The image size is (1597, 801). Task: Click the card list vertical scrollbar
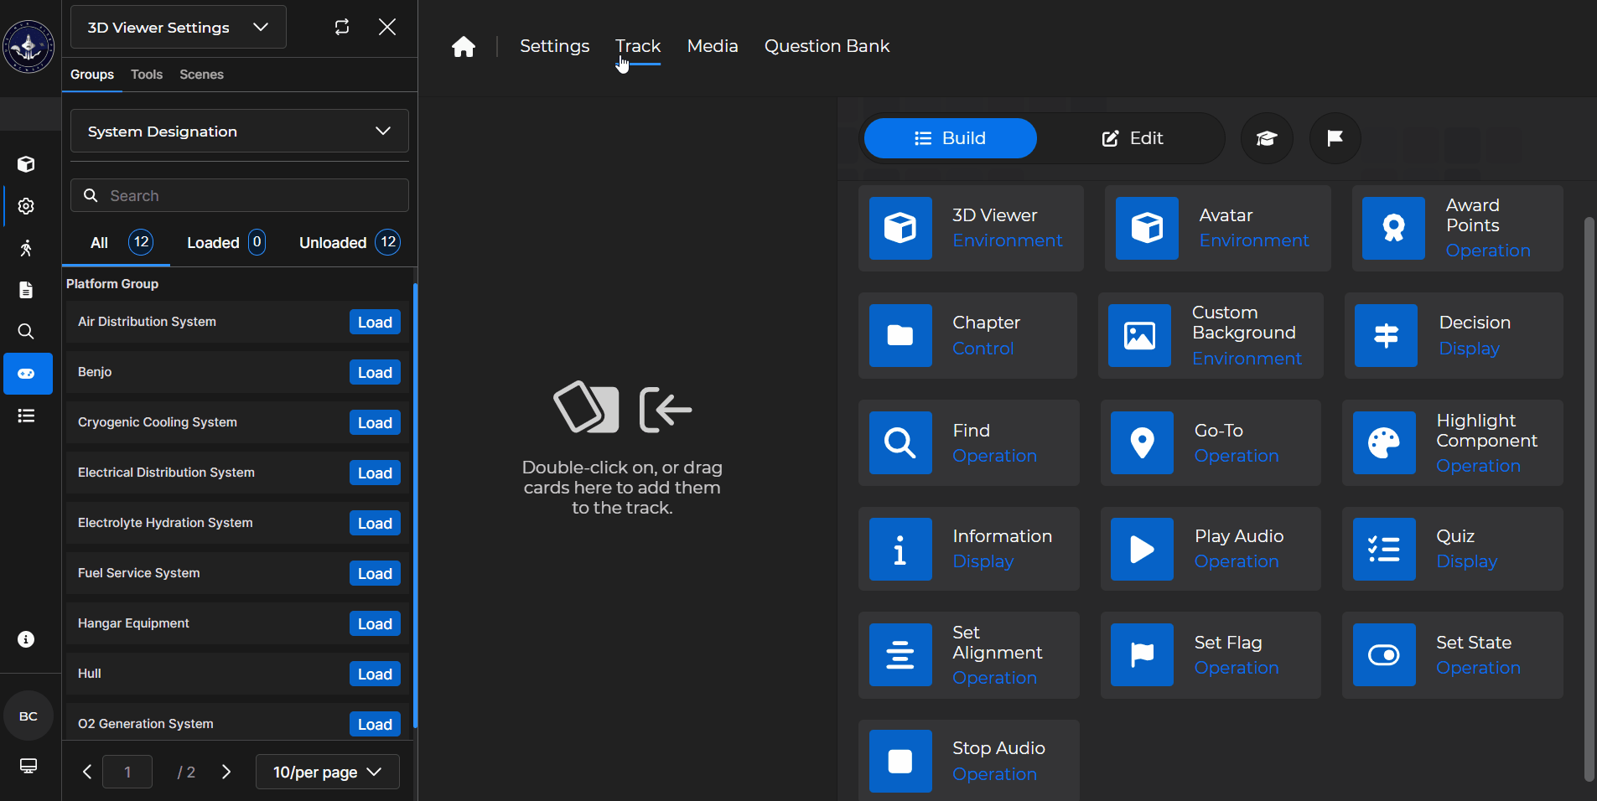pos(1589,499)
